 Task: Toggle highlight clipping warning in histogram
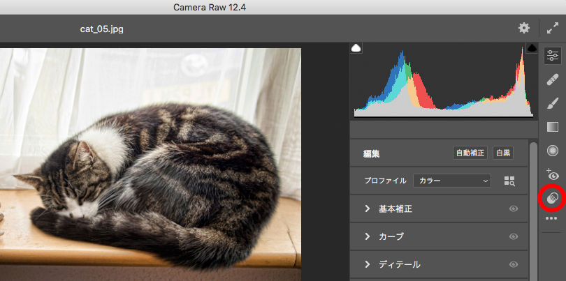pos(532,48)
